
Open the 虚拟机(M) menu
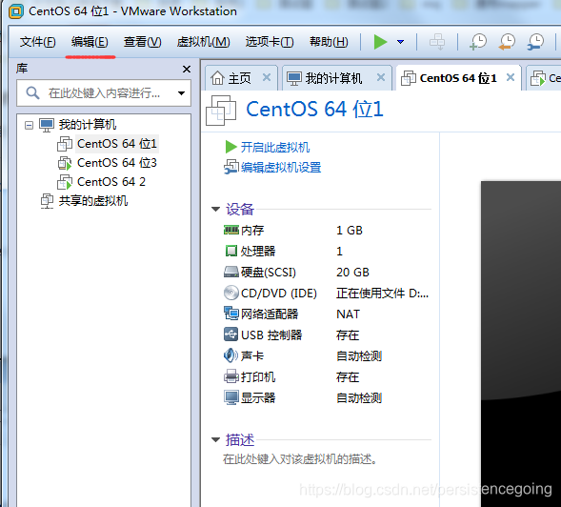coord(203,42)
